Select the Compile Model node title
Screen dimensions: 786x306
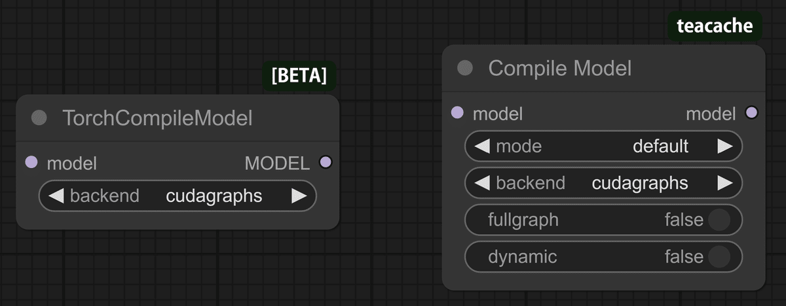pos(559,68)
